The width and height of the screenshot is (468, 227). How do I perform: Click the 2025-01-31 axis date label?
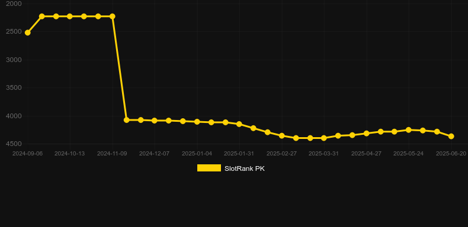point(239,154)
